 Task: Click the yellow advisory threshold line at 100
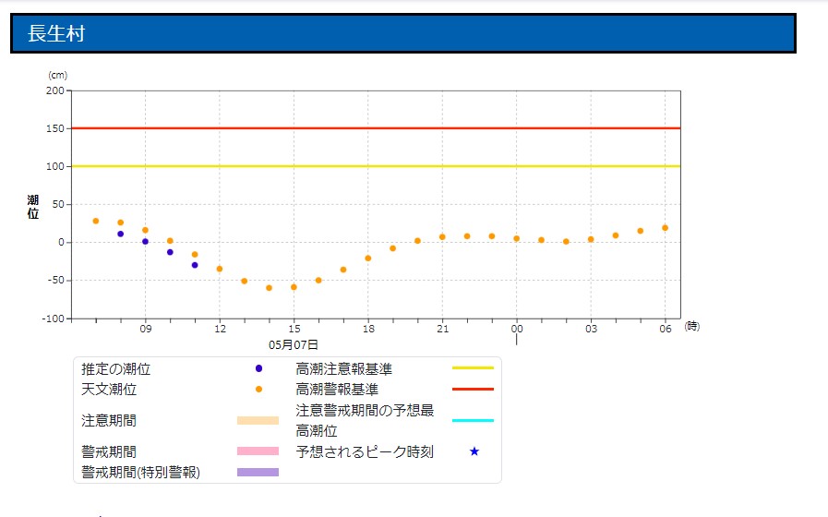[376, 166]
